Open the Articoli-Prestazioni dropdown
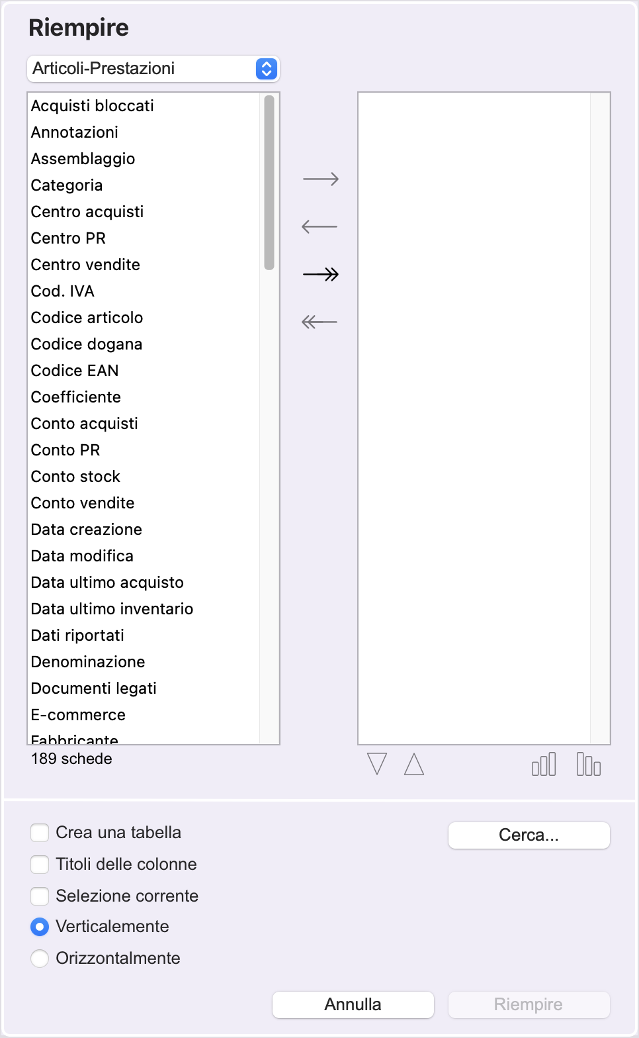Viewport: 639px width, 1038px height. 153,69
